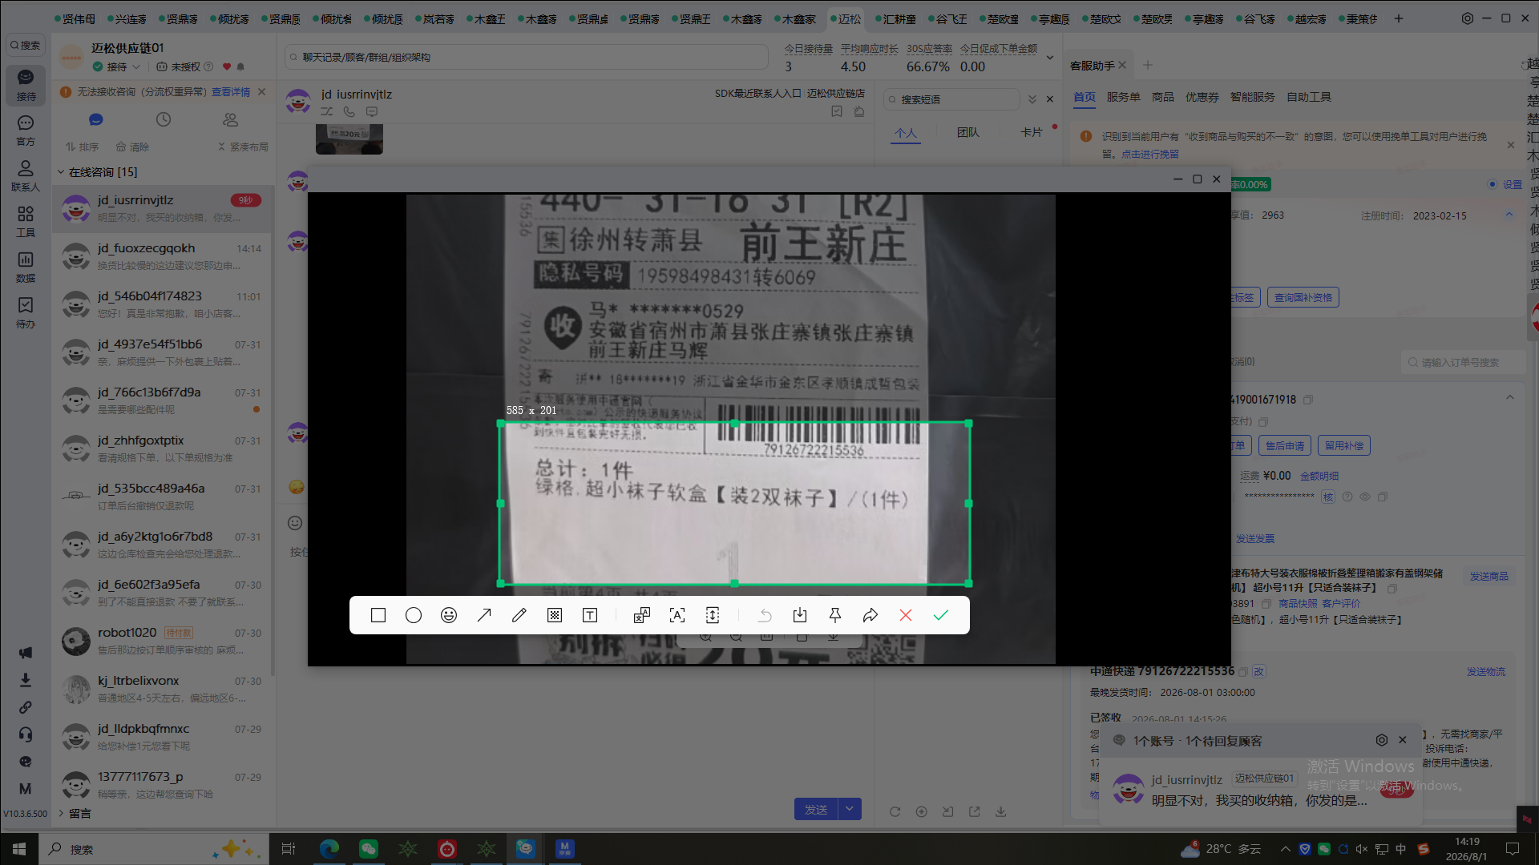The image size is (1539, 865).
Task: Save the screenshot to a file
Action: (800, 615)
